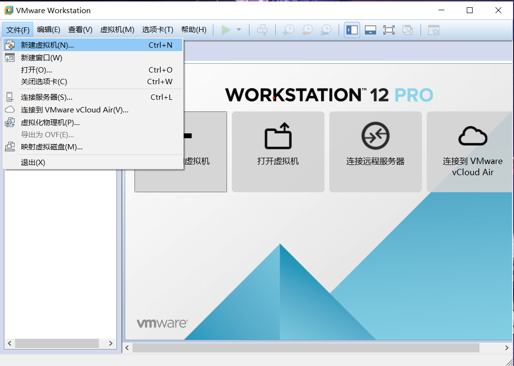Click home page scroll-left arrow
This screenshot has width=514, height=366.
[x=127, y=348]
